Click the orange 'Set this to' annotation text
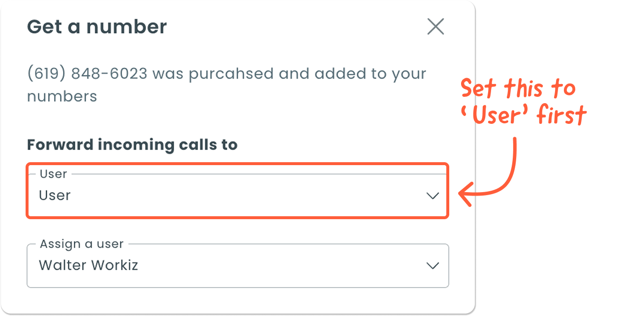Viewport: 620px width, 316px height. (x=518, y=89)
